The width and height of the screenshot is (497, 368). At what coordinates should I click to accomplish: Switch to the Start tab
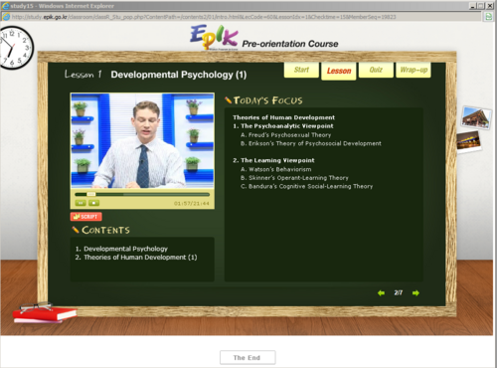pos(301,70)
